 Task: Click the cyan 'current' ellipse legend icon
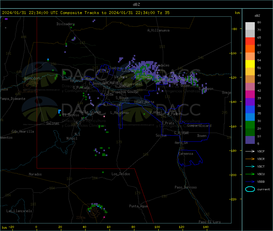(250, 189)
